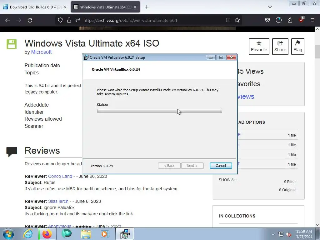Reload the archive.org page

tap(30, 20)
